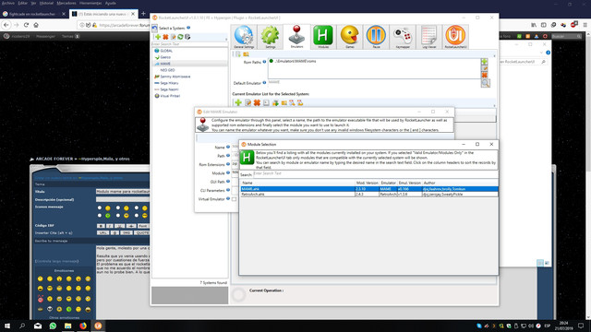Select MAME in the system list

pos(165,64)
